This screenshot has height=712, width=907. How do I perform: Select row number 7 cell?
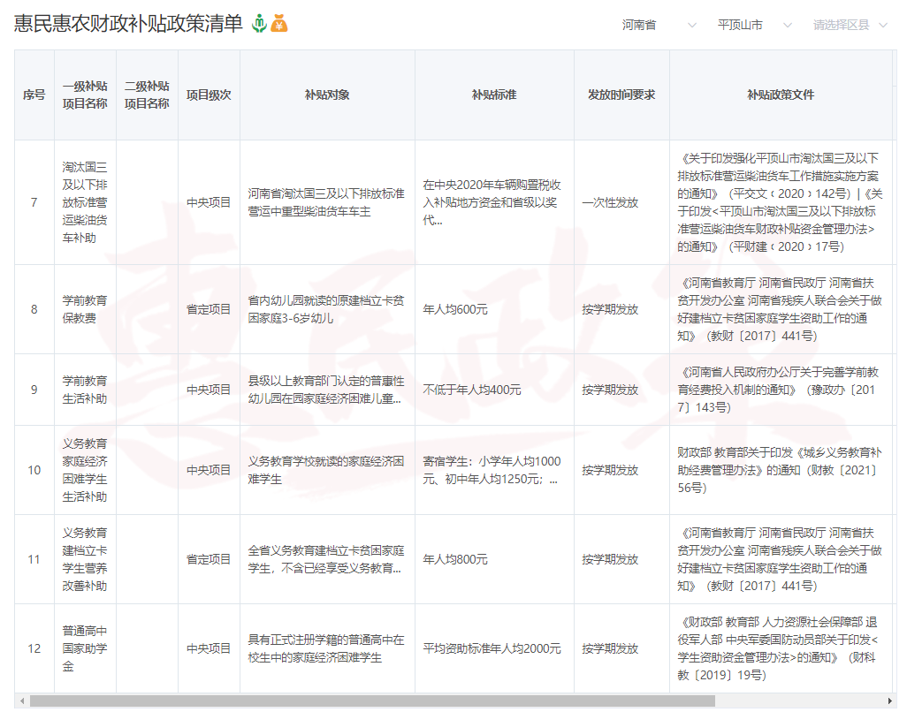click(x=34, y=202)
